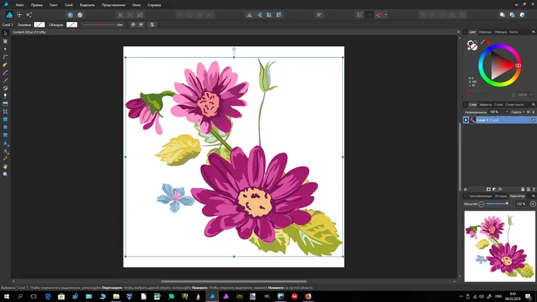537x302 pixels.
Task: Activate the Hand pan tool
Action: [x=5, y=166]
